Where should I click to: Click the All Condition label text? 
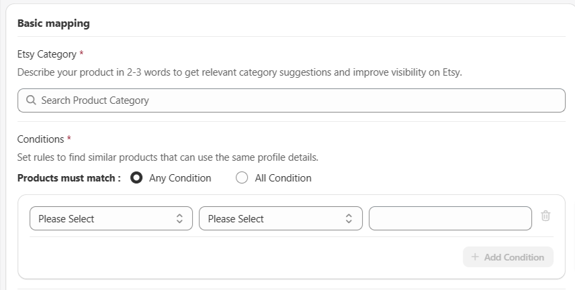283,178
